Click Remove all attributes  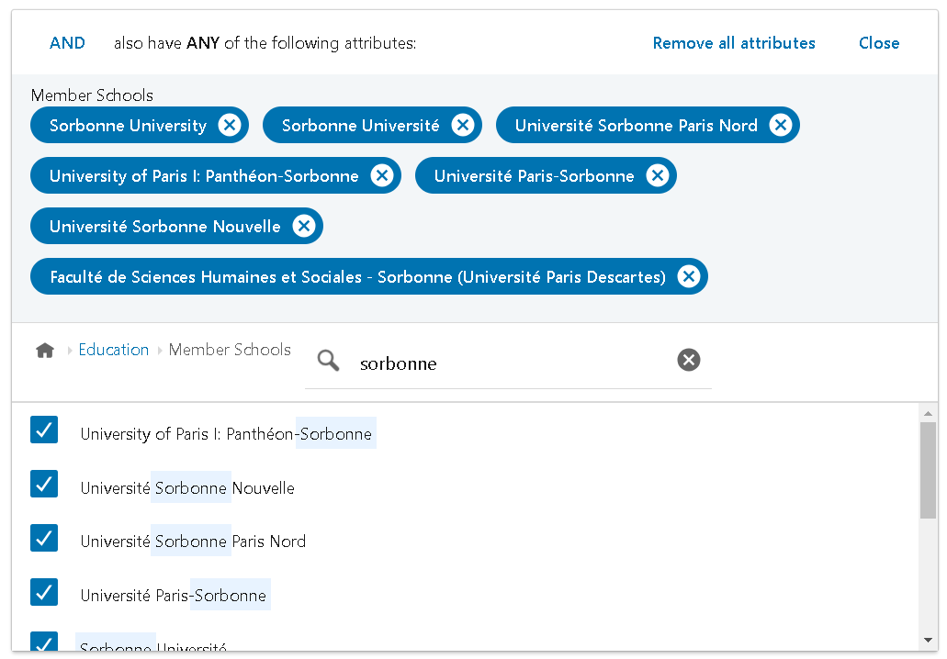[733, 42]
